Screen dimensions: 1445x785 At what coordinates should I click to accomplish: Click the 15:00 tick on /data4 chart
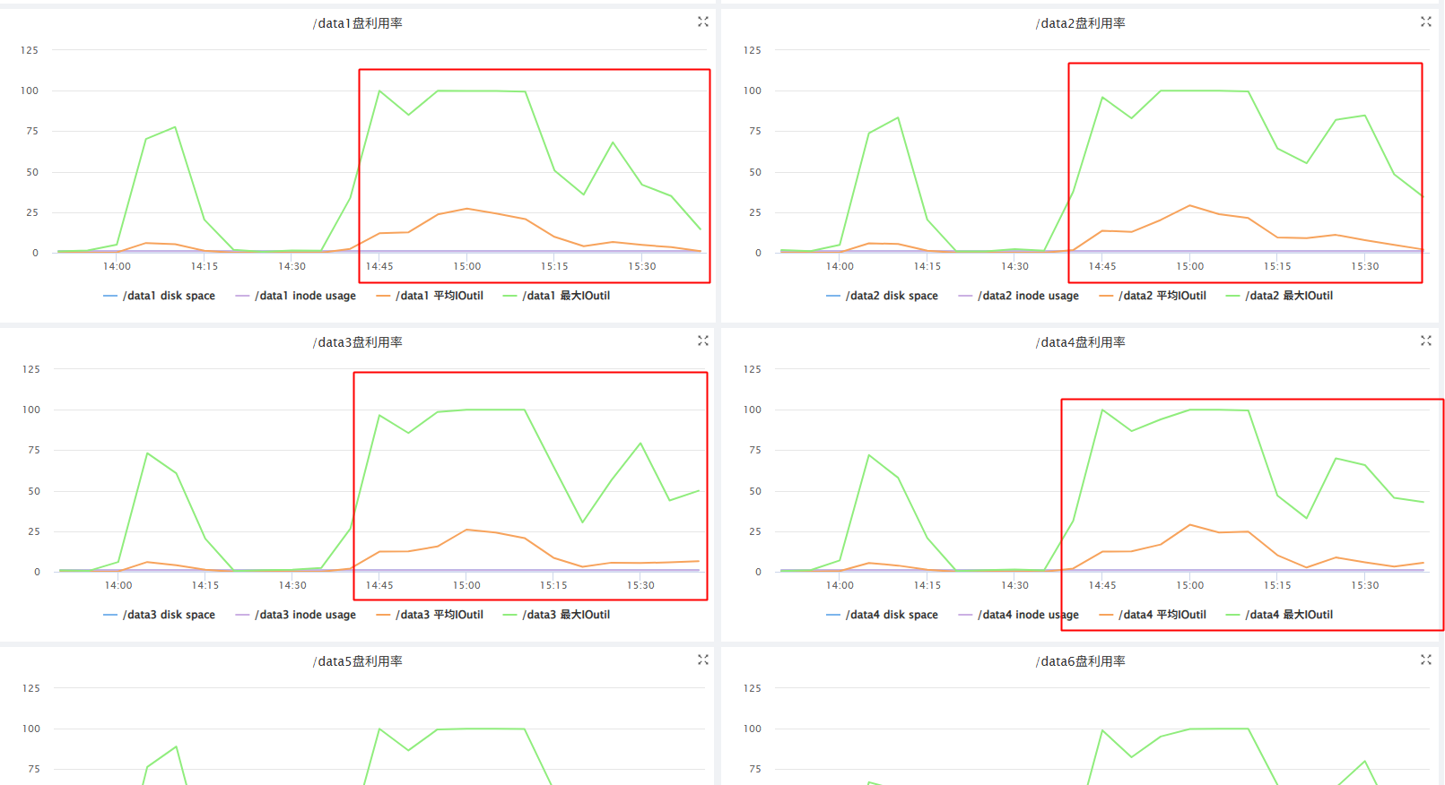(x=1190, y=585)
